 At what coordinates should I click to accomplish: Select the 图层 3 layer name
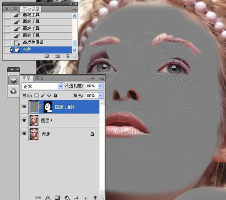click(x=47, y=121)
